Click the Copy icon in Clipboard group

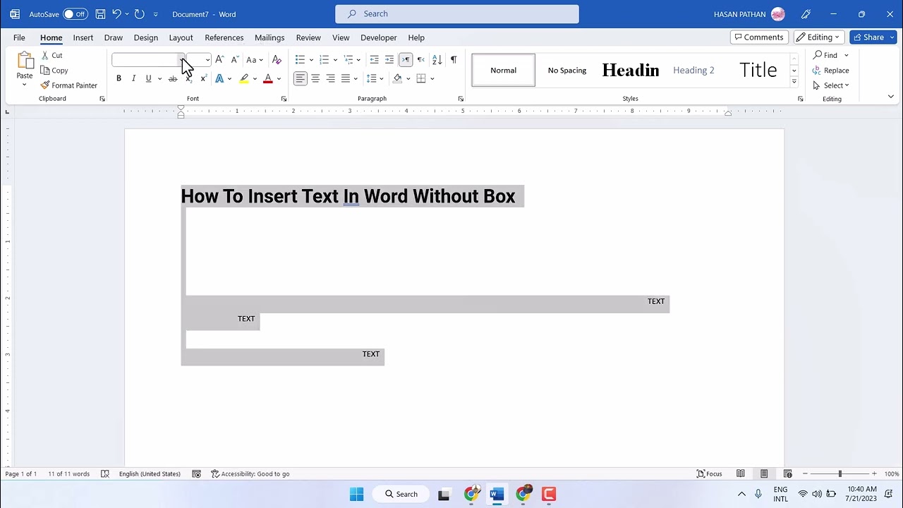[x=45, y=71]
